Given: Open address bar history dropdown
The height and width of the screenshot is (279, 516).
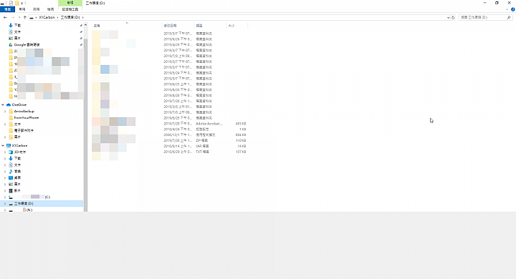Looking at the screenshot, I should (x=448, y=17).
